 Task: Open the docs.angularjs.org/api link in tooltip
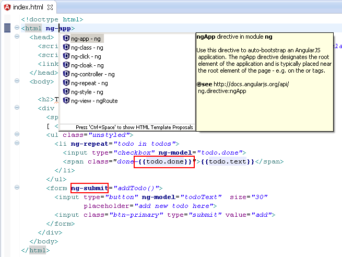pyautogui.click(x=243, y=87)
